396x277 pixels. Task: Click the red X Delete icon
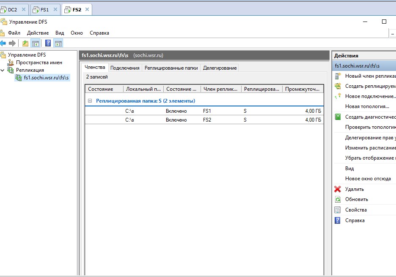[338, 189]
